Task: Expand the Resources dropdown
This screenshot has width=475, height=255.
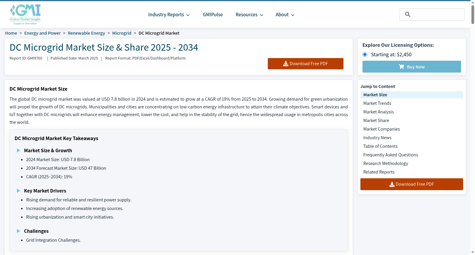Action: coord(249,15)
